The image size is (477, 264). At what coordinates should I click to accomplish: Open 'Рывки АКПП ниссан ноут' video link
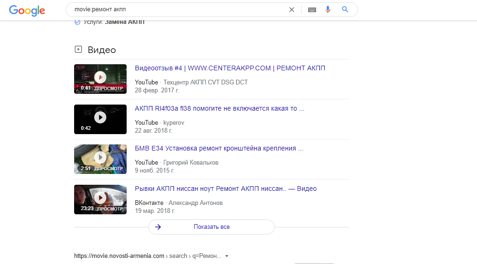click(x=226, y=189)
